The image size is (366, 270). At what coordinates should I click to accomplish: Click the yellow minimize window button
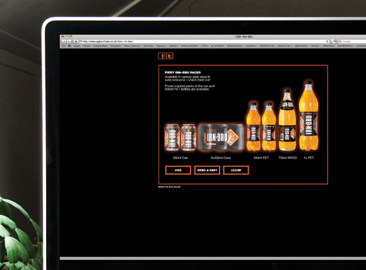pos(67,37)
